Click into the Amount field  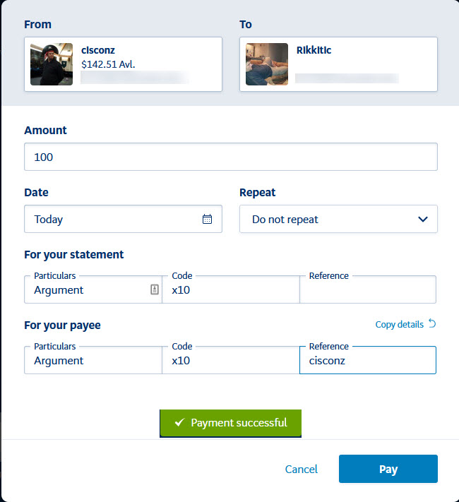point(230,157)
